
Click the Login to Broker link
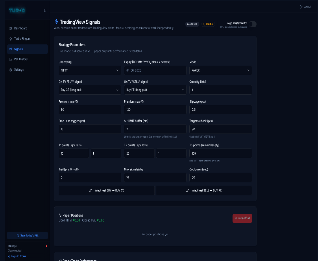(17, 257)
